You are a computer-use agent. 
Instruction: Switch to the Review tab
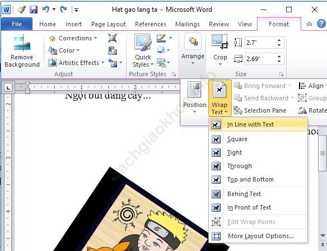pyautogui.click(x=219, y=24)
